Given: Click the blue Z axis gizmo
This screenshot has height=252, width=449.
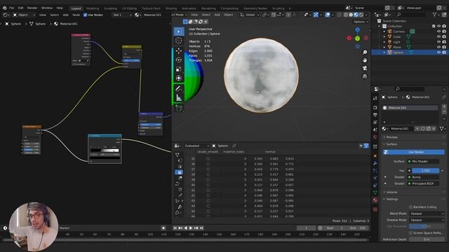Looking at the screenshot, I should point(357,29).
